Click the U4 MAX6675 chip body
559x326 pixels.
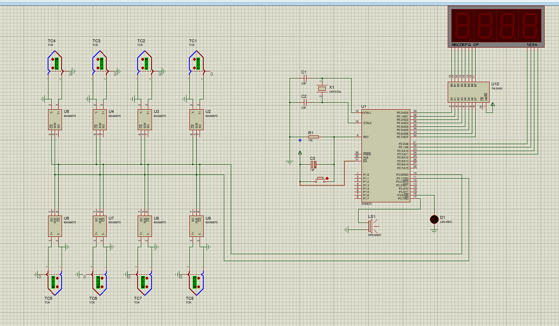pyautogui.click(x=100, y=119)
